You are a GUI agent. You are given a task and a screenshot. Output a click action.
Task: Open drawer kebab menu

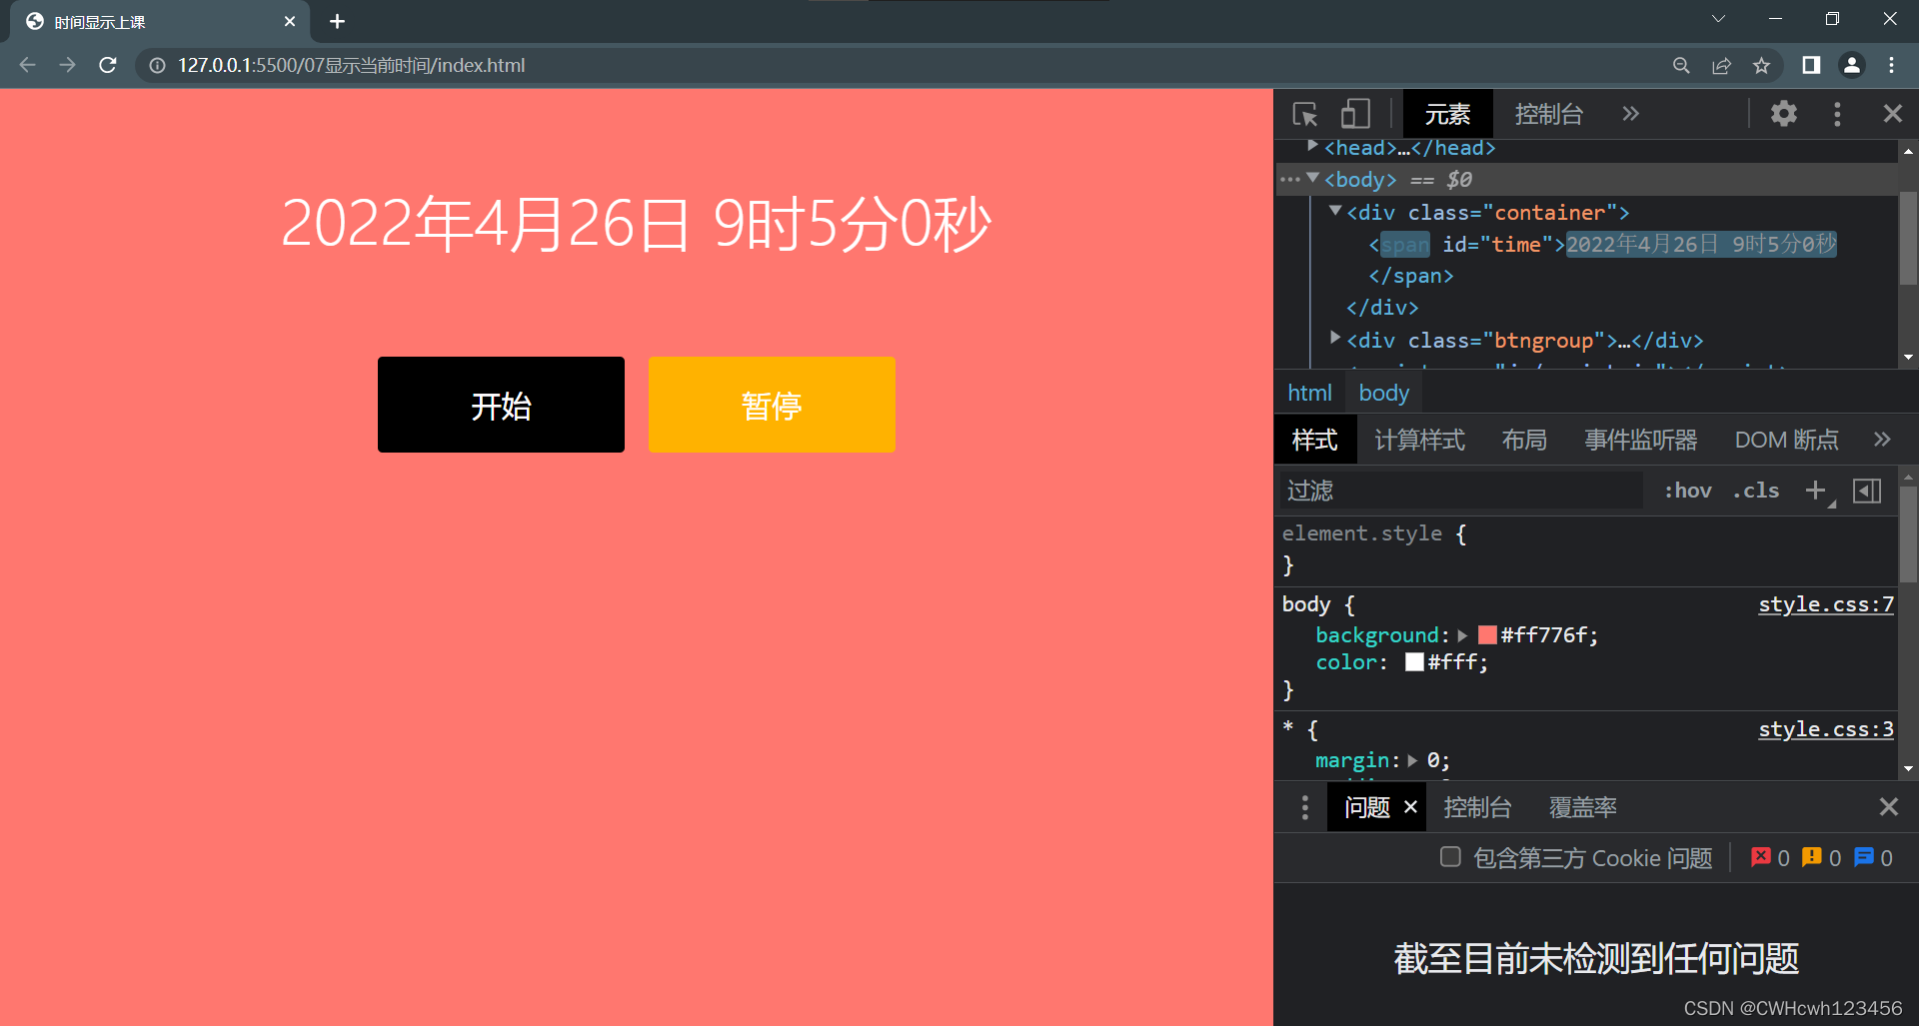tap(1304, 807)
